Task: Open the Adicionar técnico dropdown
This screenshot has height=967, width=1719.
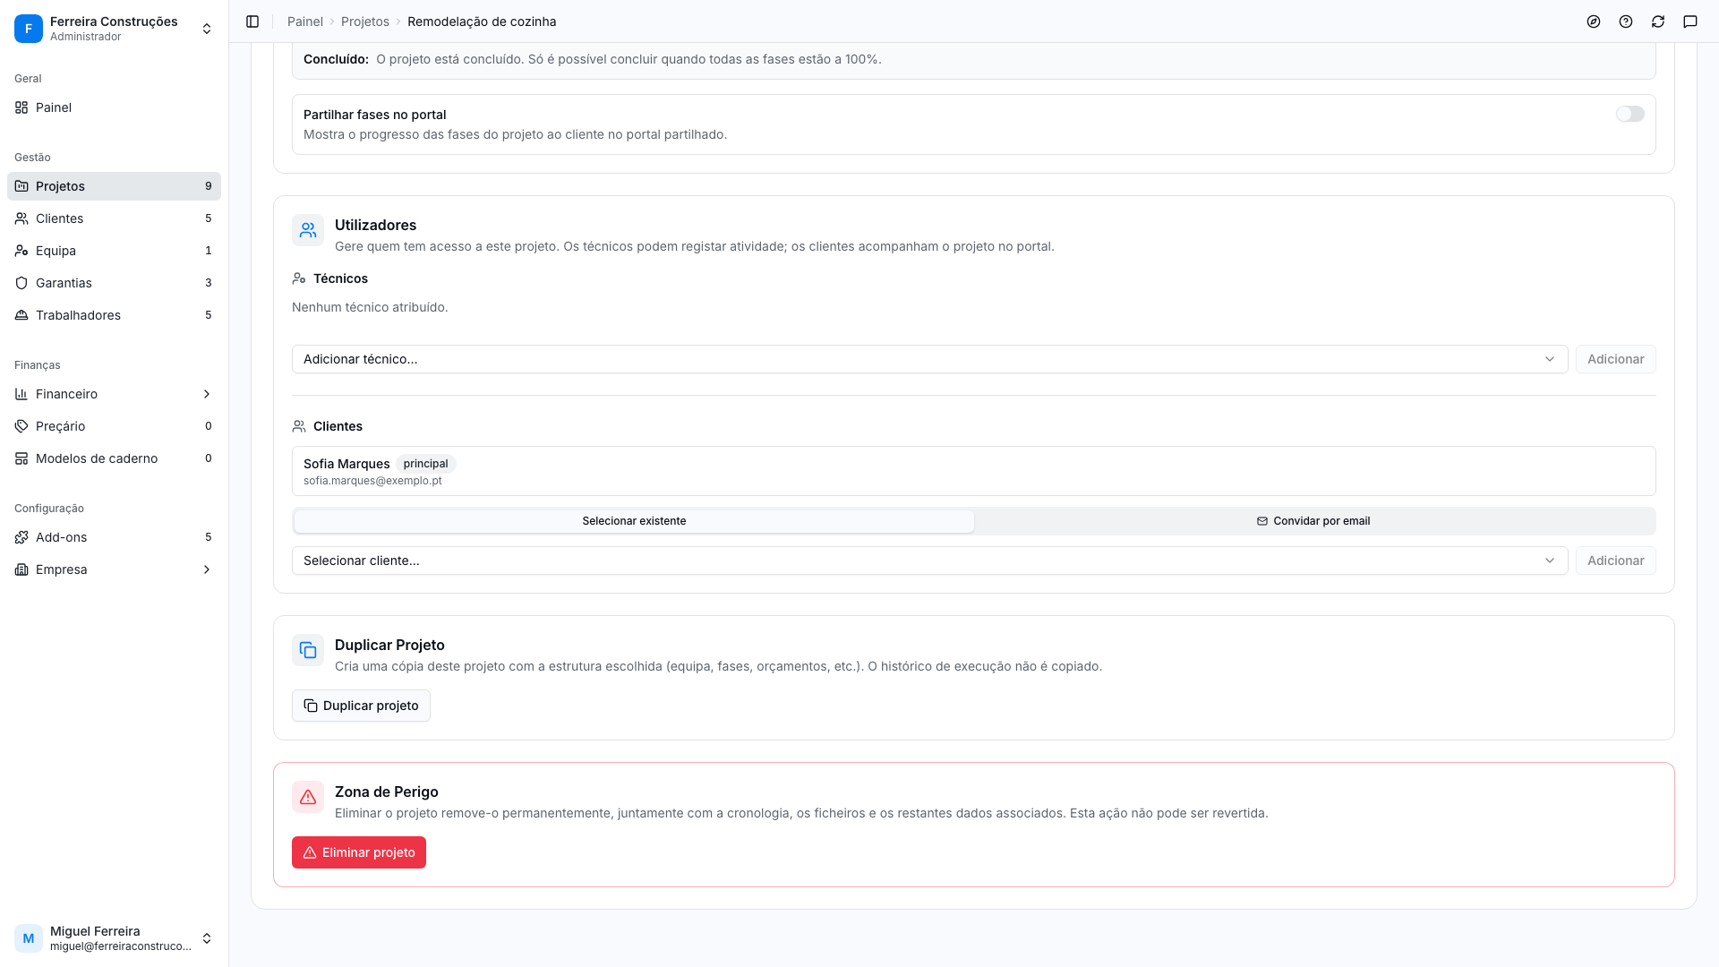Action: [929, 359]
